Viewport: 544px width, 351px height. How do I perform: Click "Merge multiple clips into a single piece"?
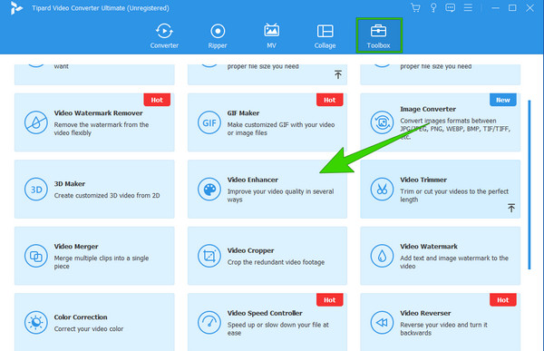102,262
